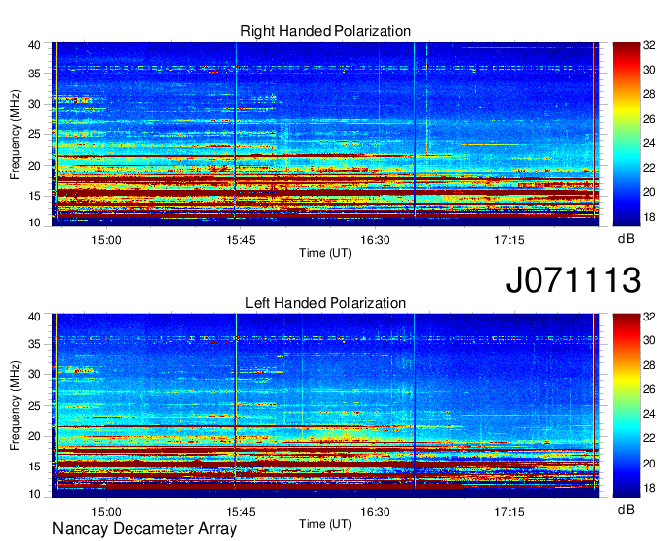Click the '16:30' time tick of the Right Handed plot

pyautogui.click(x=375, y=240)
